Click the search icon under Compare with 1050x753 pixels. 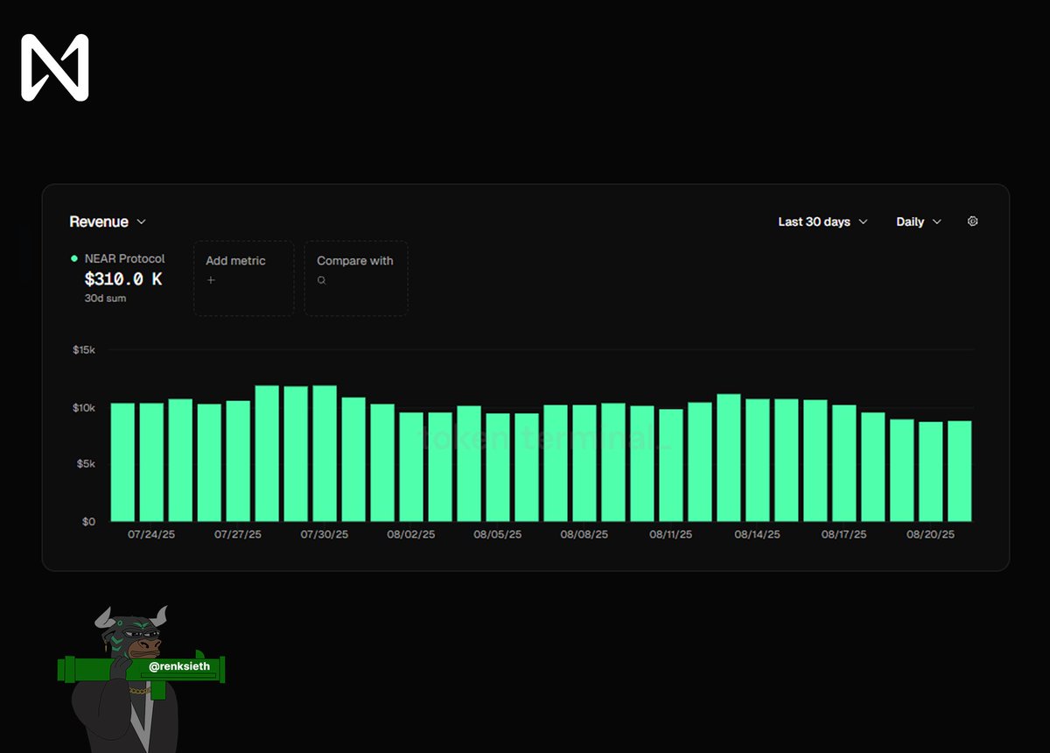pos(322,280)
